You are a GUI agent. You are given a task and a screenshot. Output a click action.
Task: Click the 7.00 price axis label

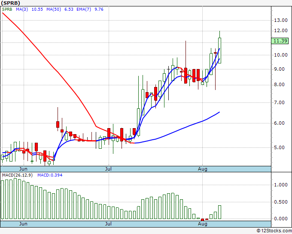tap(280, 102)
